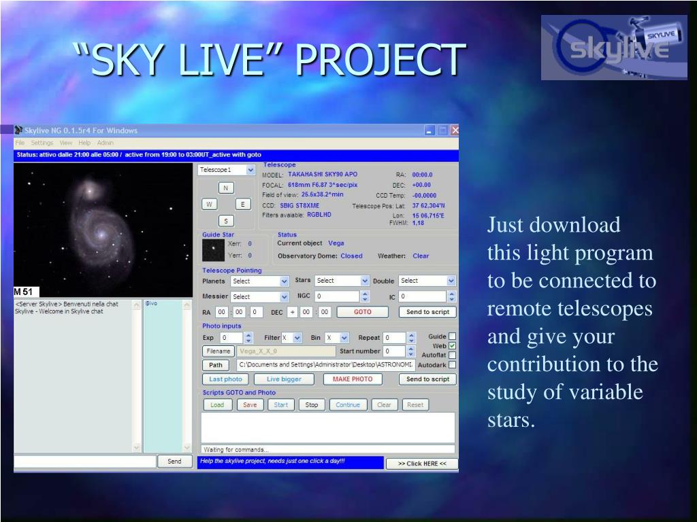
Task: Click the Stop script button
Action: [x=312, y=405]
